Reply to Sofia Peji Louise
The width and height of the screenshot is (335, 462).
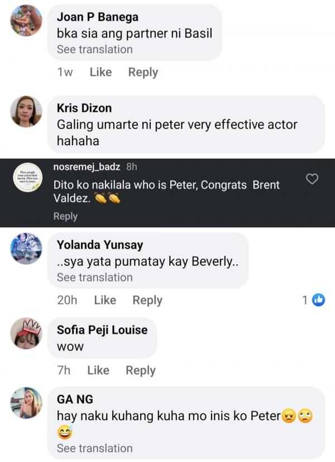(141, 370)
